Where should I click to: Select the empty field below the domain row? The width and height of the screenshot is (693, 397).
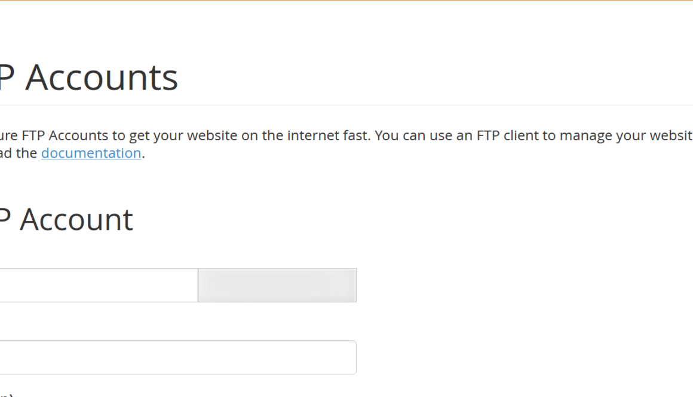tap(178, 357)
